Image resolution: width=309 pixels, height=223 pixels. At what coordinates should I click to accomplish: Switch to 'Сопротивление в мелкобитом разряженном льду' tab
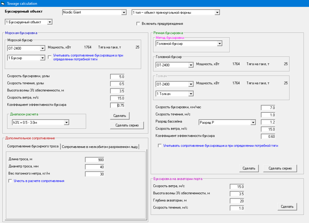100,147
